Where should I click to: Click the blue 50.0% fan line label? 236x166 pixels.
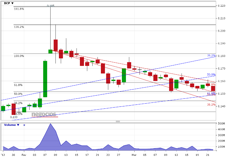point(211,74)
